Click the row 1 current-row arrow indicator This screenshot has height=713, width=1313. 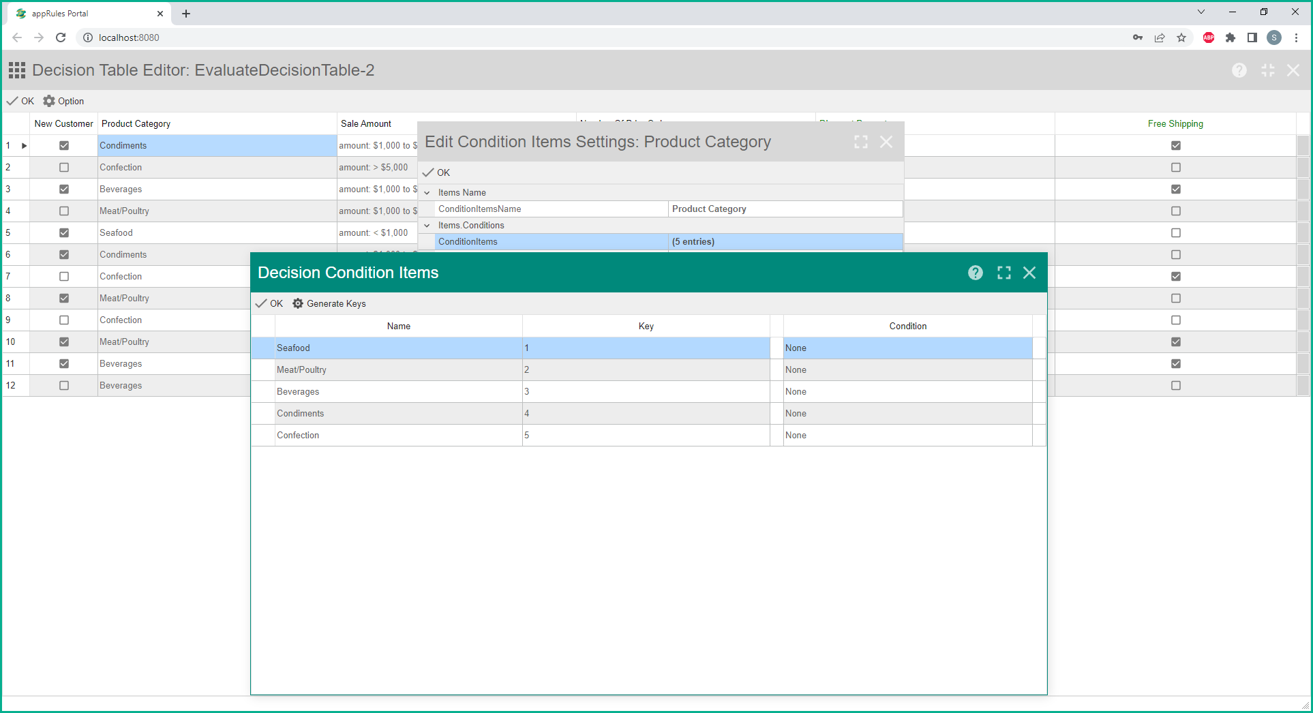coord(24,145)
